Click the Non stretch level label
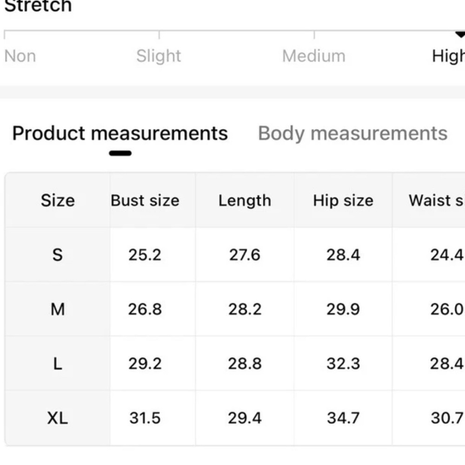Viewport: 465px width, 465px height. point(20,56)
